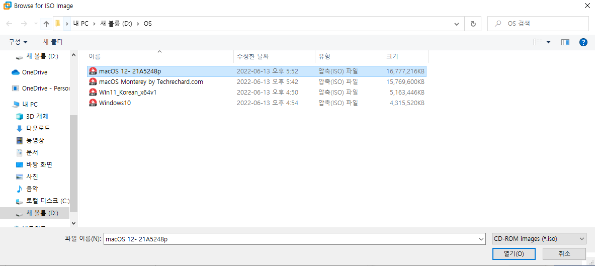Open 동영상 folder in sidebar

click(35, 140)
